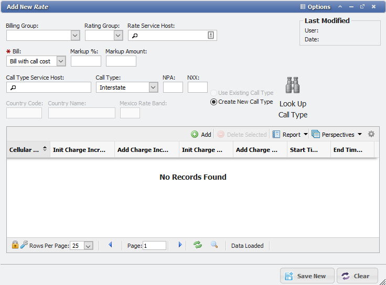Image resolution: width=386 pixels, height=285 pixels.
Task: Click the lock icon in grid footer
Action: click(15, 245)
